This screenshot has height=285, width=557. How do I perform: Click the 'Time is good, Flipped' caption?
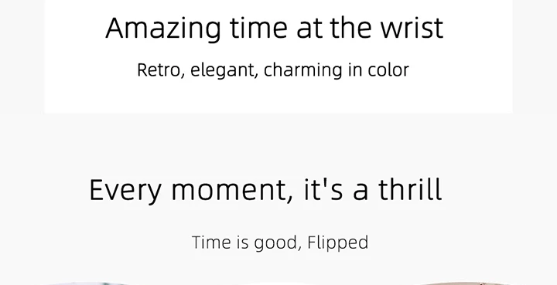tap(280, 243)
